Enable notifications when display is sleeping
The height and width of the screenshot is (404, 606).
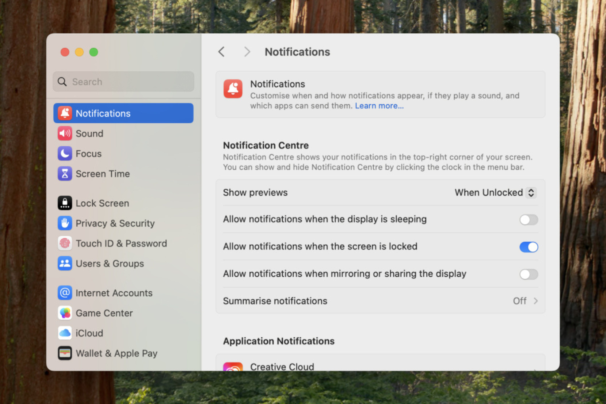click(528, 220)
